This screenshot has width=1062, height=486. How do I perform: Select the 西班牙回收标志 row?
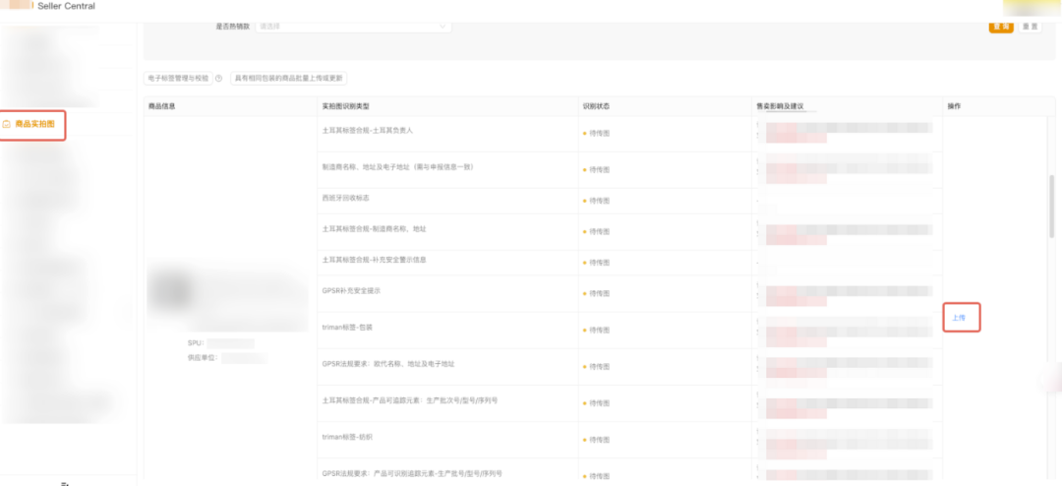[629, 201]
